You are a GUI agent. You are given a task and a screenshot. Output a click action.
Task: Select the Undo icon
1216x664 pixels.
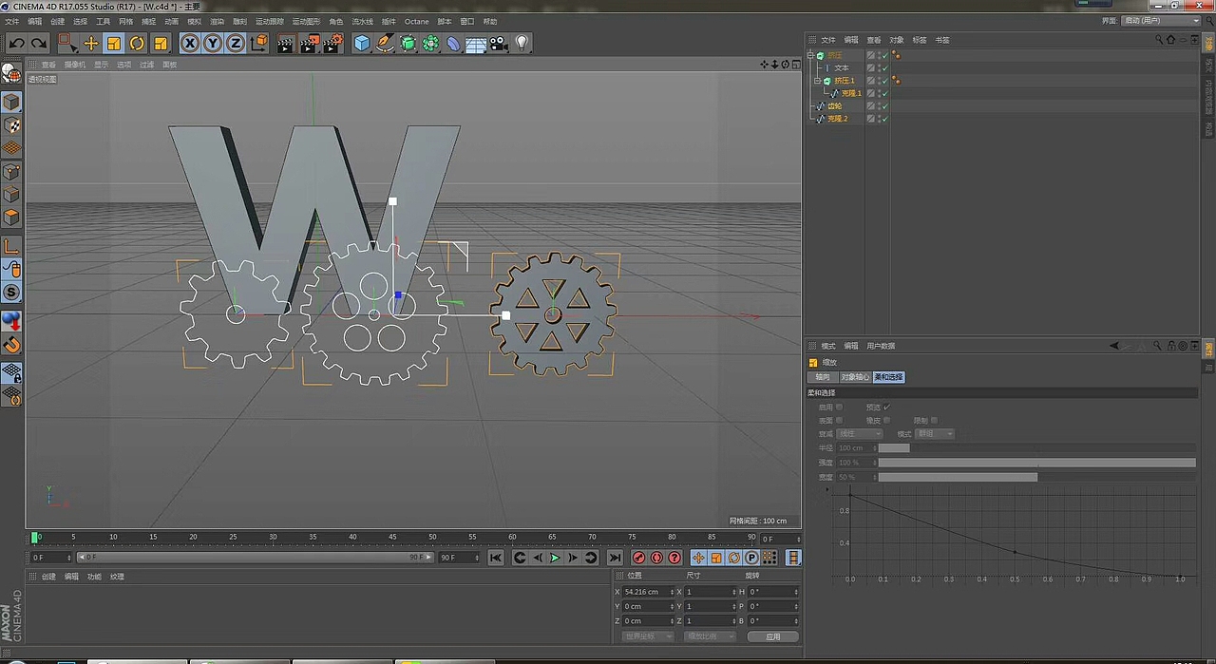pos(15,43)
